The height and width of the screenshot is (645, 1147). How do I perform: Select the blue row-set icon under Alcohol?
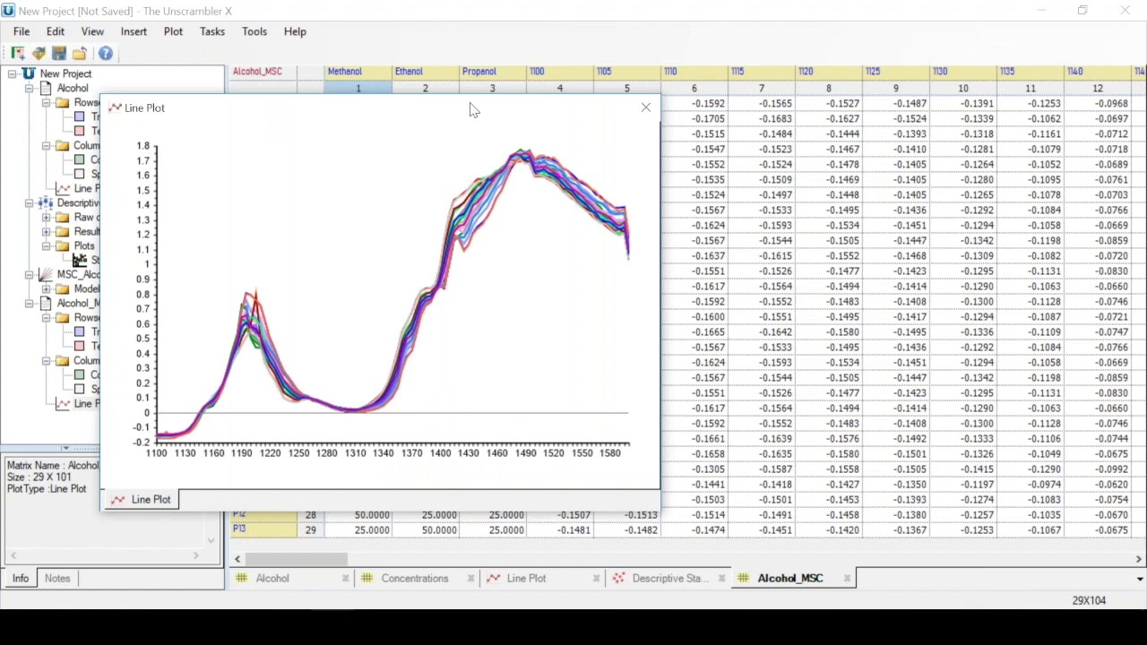click(x=80, y=116)
